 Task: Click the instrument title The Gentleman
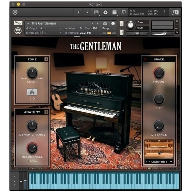44,23
